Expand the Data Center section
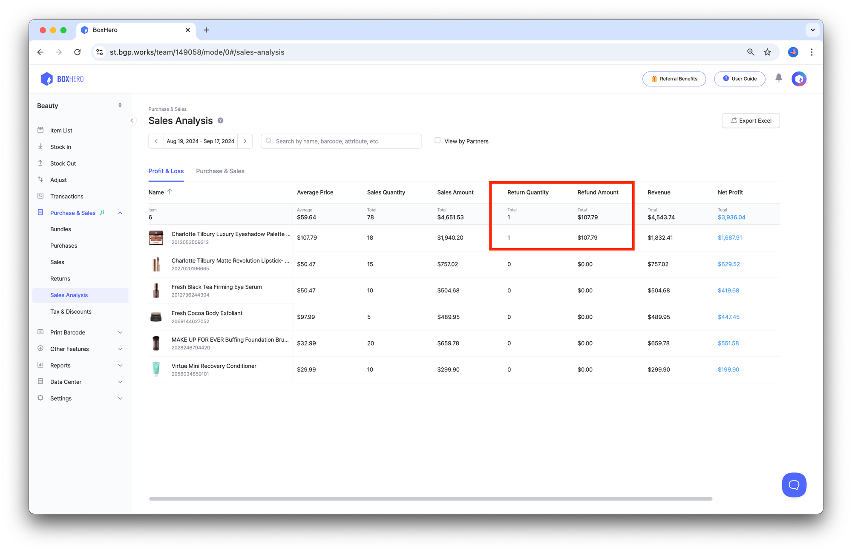Viewport: 852px width, 552px height. 120,382
